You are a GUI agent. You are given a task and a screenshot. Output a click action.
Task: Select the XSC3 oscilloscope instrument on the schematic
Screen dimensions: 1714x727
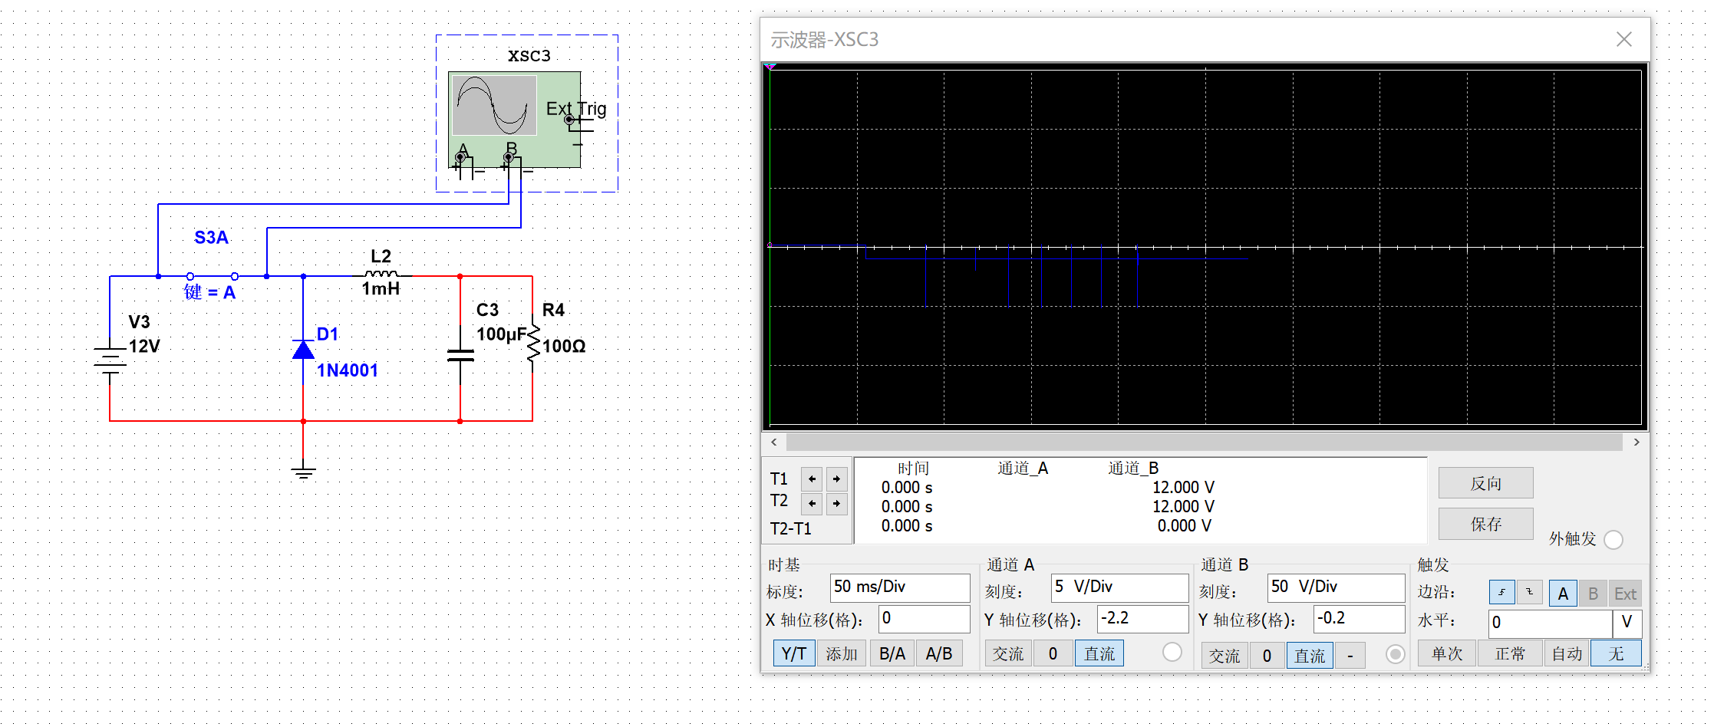coord(514,120)
